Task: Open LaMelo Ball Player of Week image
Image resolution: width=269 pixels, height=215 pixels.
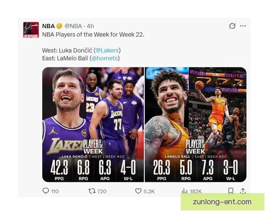Action: click(196, 125)
